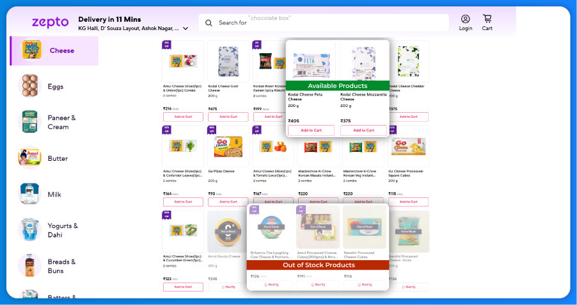Viewport: 577px width, 305px height.
Task: Add Go Pizza Cheese to cart
Action: click(x=228, y=202)
